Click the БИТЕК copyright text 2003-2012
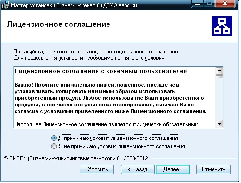This screenshot has width=241, height=183. (76, 158)
